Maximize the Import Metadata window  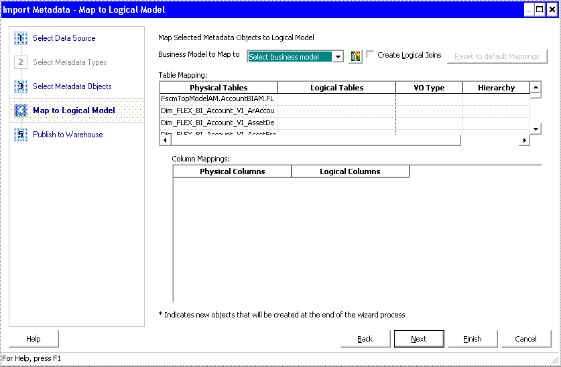540,9
